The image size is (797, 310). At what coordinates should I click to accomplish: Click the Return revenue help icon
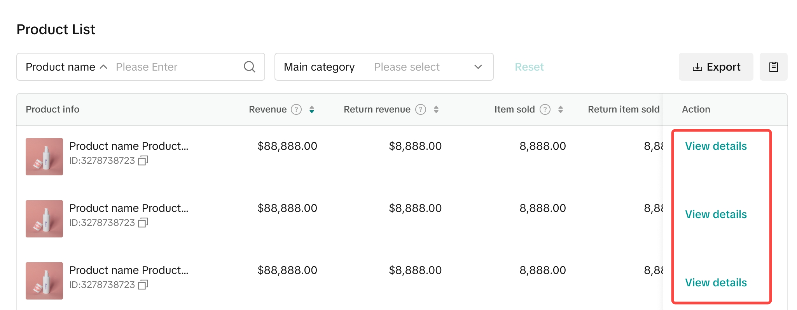(420, 109)
